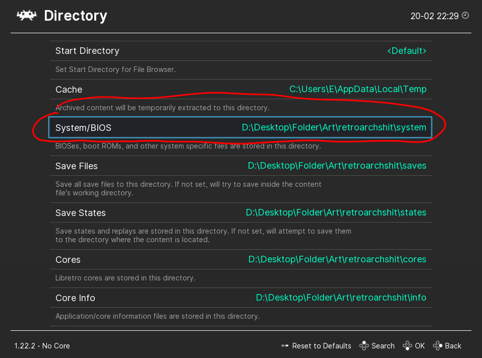
Task: Select the Cores directory entry
Action: click(68, 260)
